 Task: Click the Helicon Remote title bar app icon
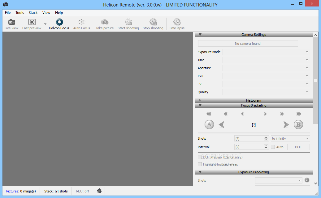6,5
